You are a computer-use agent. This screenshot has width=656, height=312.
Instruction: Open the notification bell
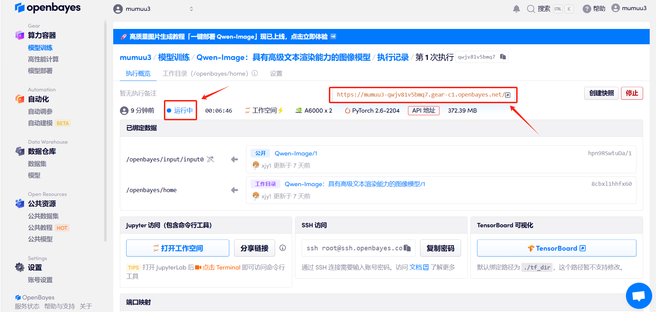pos(516,9)
